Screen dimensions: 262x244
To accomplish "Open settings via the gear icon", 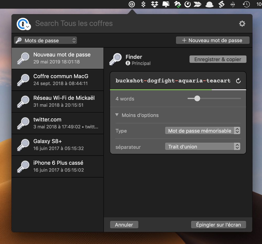I will pos(242,24).
